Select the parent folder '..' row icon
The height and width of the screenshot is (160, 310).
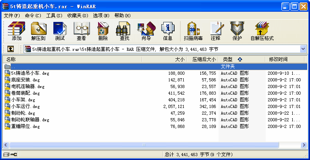coord(7,67)
